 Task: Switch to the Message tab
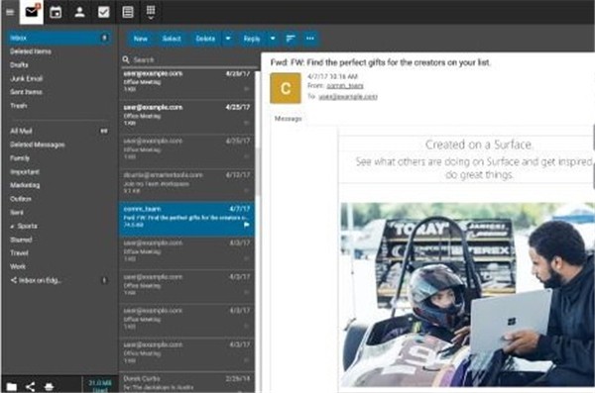[x=288, y=119]
